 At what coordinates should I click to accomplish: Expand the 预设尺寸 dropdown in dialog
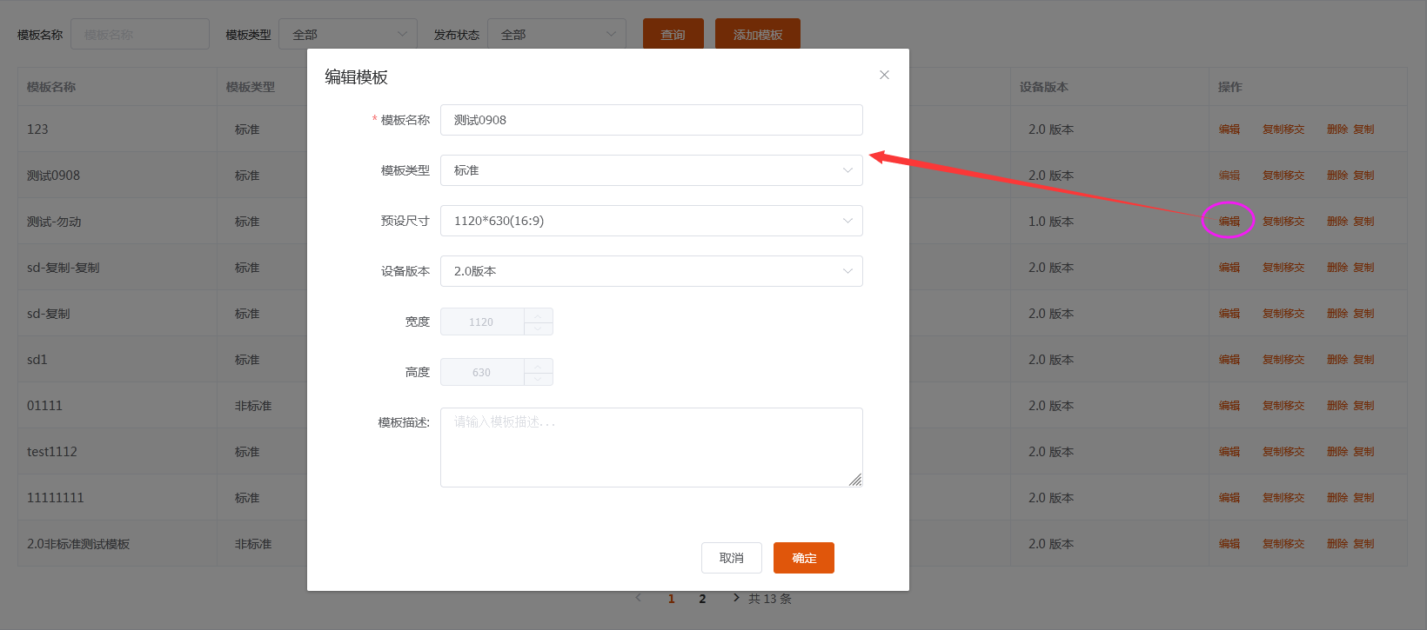click(x=651, y=221)
